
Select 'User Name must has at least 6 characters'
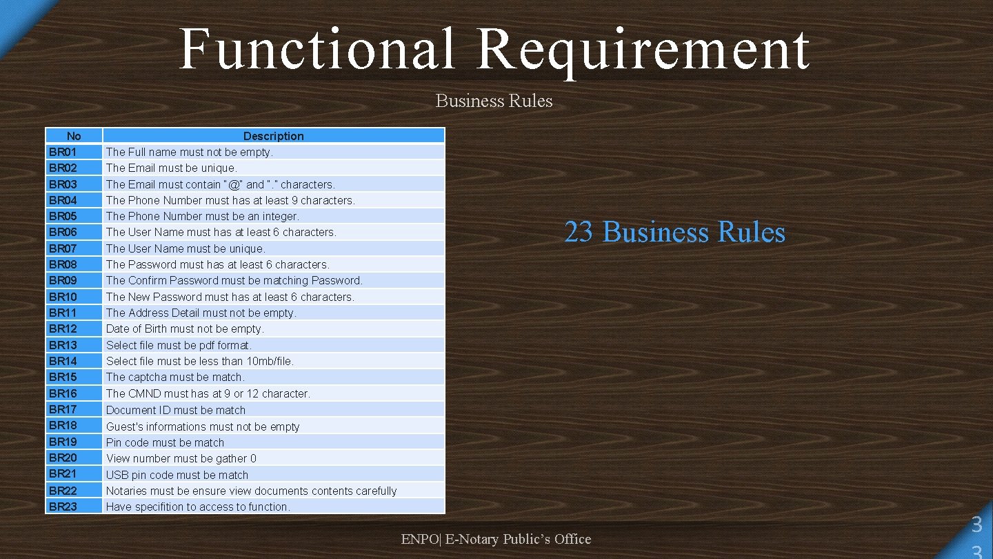point(274,232)
